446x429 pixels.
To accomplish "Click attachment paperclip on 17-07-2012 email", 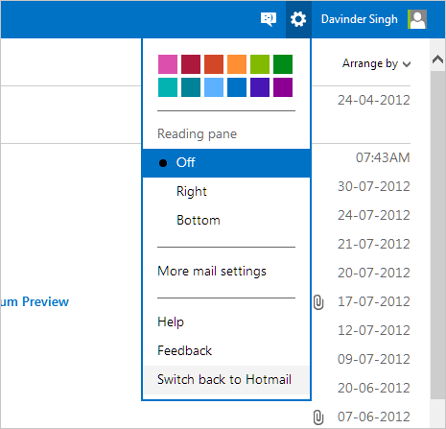I will coord(318,302).
